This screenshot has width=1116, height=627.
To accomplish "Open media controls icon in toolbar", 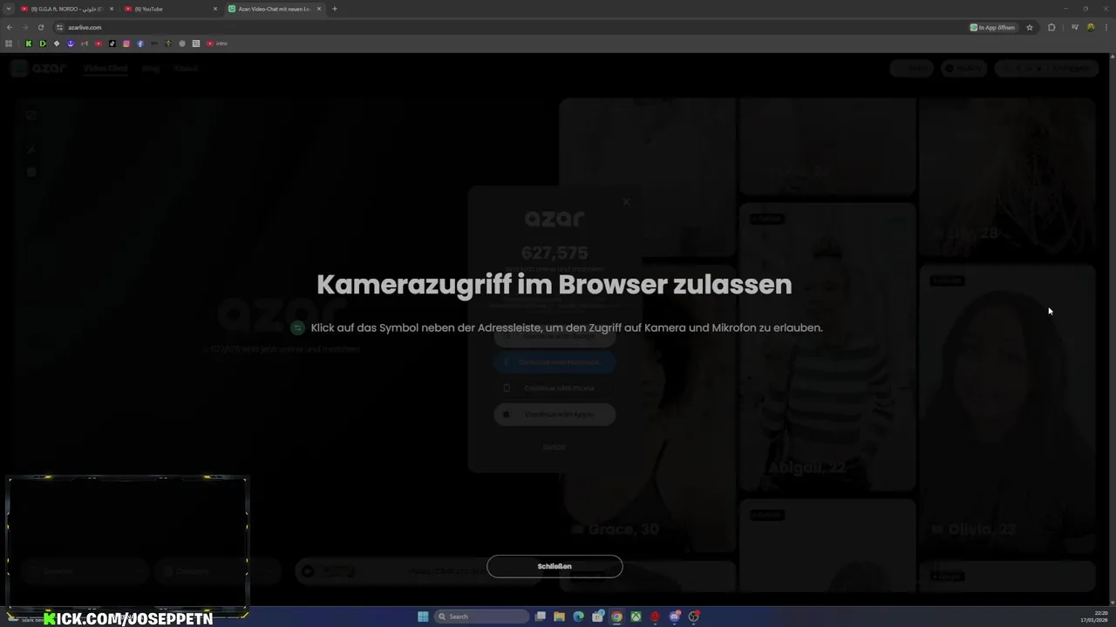I will 1075,27.
